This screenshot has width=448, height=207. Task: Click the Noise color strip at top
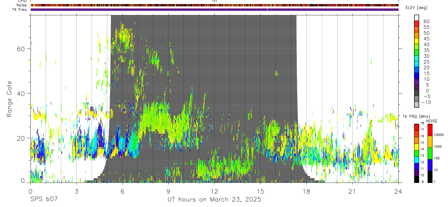click(215, 5)
